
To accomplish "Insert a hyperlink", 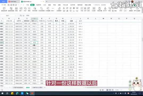I will click(131, 9).
